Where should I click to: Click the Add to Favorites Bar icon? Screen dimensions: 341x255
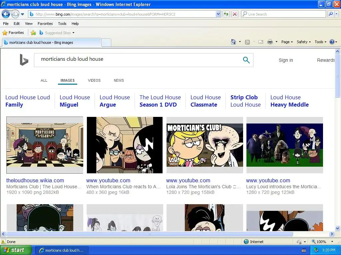pos(33,33)
